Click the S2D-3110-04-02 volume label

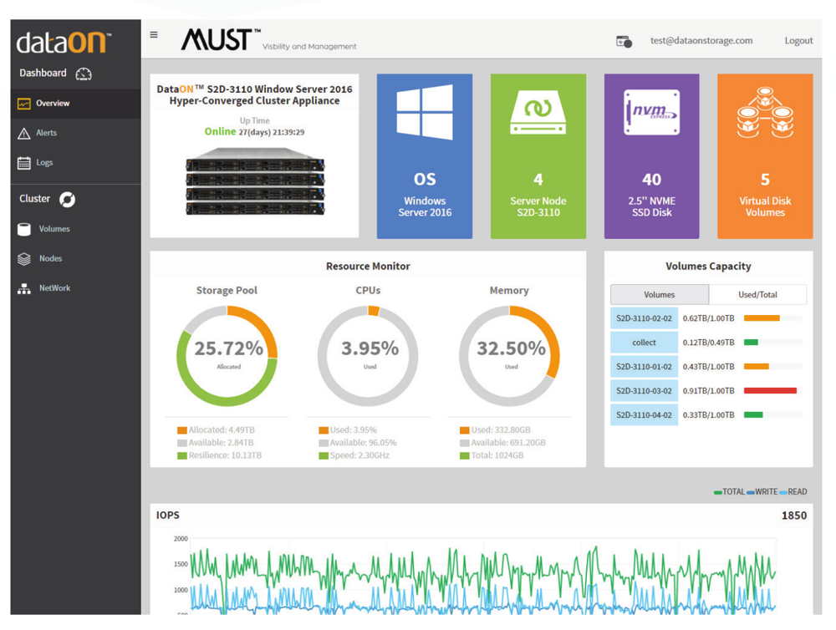[x=644, y=414]
